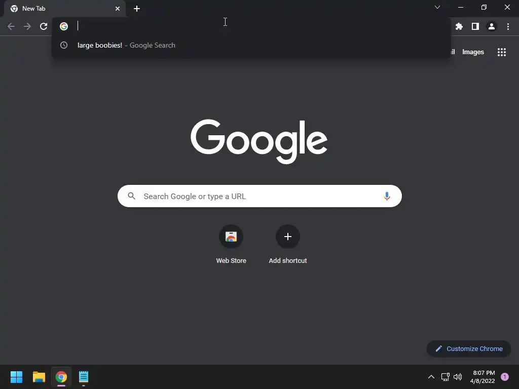Minimize the Chrome window

[461, 7]
